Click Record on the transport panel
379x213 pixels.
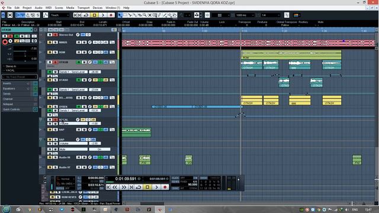165,187
